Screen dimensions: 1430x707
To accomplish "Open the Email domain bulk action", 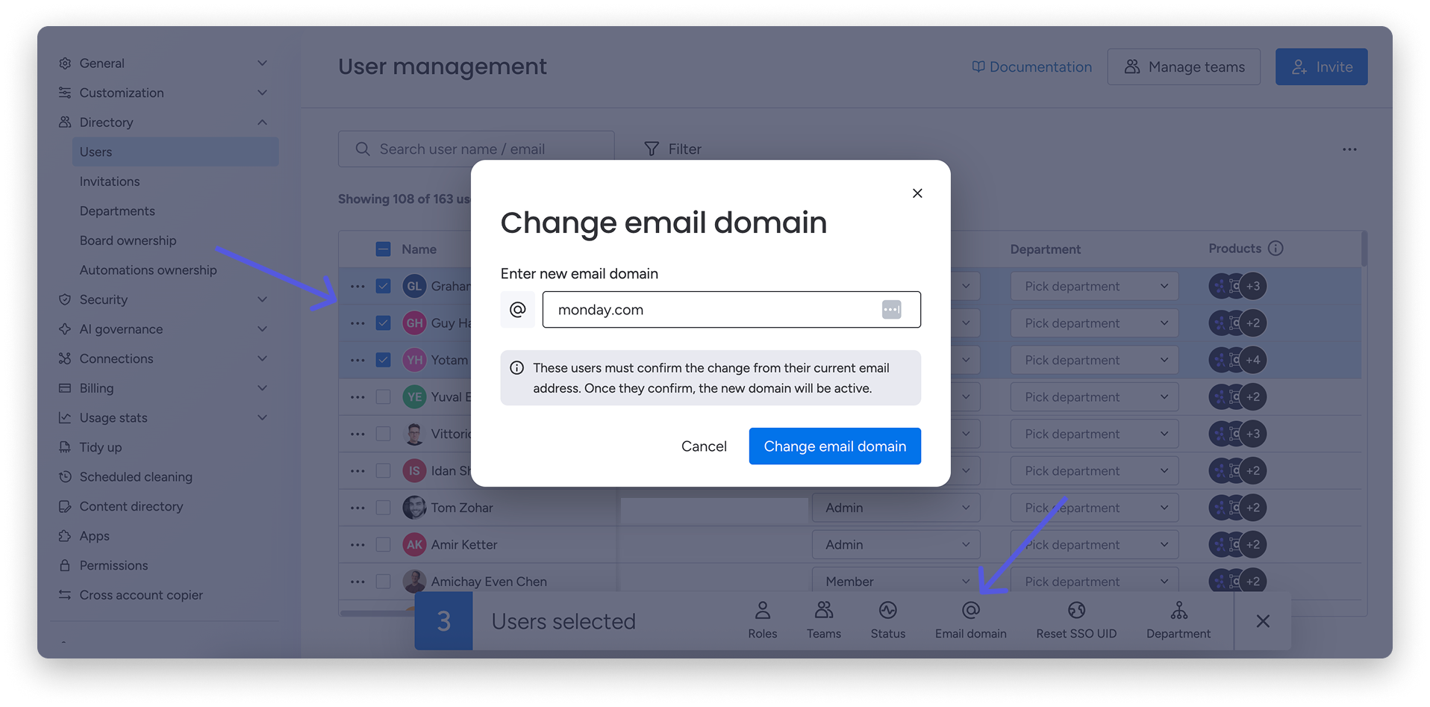I will pos(971,620).
